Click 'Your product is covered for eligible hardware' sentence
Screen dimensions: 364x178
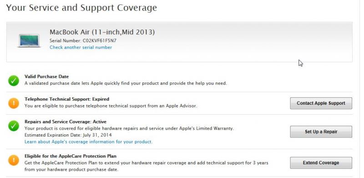129,128
